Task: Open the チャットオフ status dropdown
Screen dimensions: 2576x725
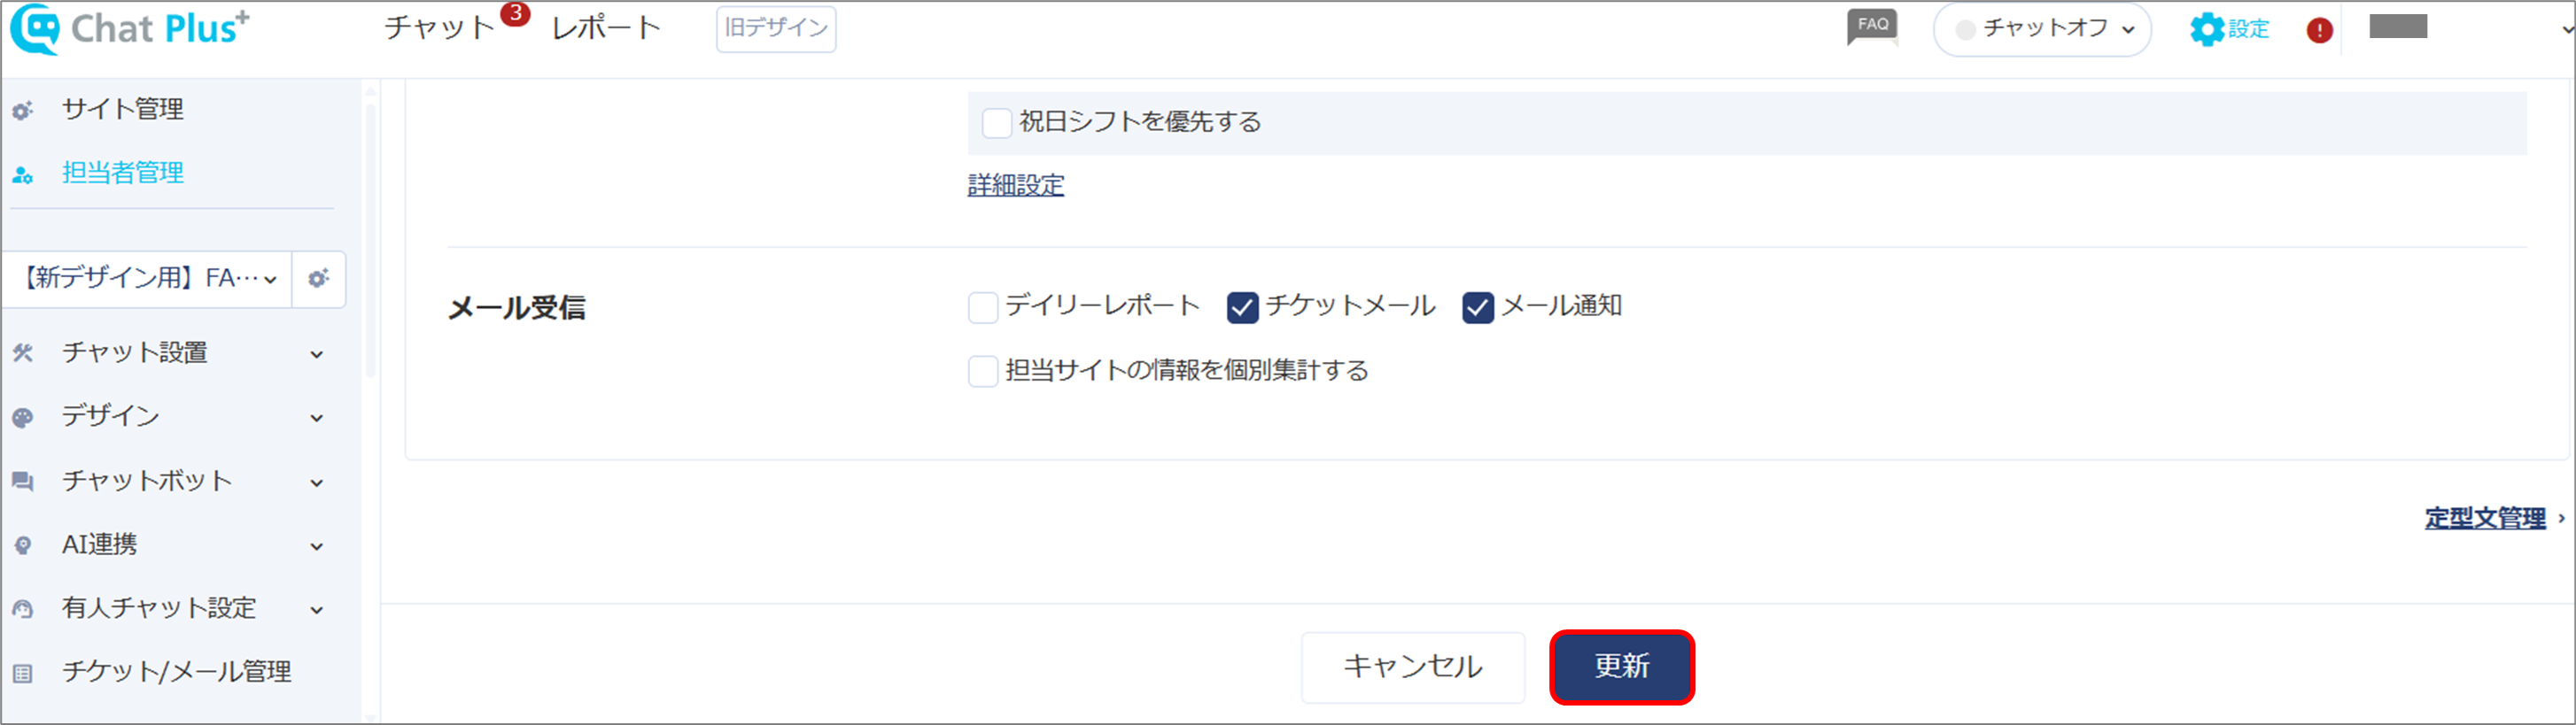Action: click(x=2042, y=29)
